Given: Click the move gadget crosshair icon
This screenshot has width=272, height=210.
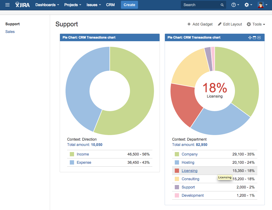Looking at the screenshot, I should click(x=250, y=38).
